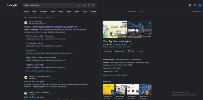Select the News filter tab
This screenshot has width=203, height=100.
34,12
